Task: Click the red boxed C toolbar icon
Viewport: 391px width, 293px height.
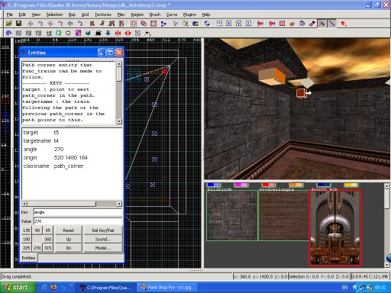Action: click(x=282, y=24)
